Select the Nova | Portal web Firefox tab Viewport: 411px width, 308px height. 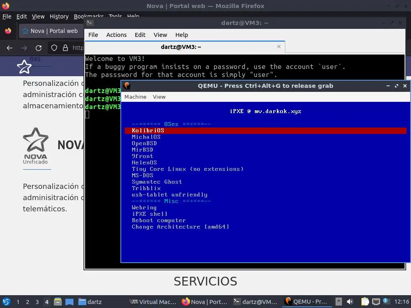pos(52,31)
